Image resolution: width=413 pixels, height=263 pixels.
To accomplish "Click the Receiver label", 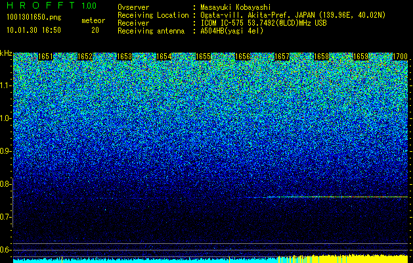I will [133, 23].
